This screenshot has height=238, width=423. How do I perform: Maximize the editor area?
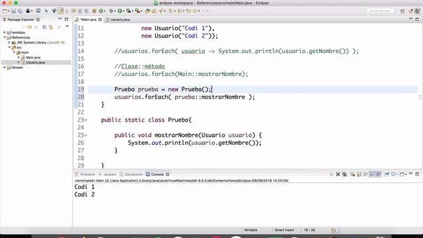tap(417, 19)
